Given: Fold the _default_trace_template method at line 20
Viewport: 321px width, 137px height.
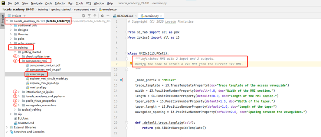Looking at the screenshot, I should tap(127, 123).
